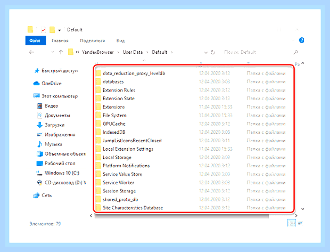Switch to details view layout icon
Image resolution: width=330 pixels, height=252 pixels.
[x=291, y=223]
